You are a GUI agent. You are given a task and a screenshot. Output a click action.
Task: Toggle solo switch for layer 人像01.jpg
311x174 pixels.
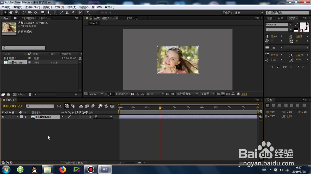pos(10,117)
